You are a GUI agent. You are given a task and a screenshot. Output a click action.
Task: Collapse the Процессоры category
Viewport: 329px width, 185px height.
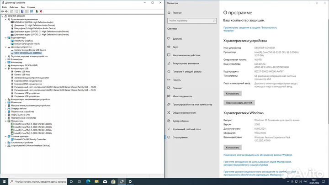tap(5, 121)
